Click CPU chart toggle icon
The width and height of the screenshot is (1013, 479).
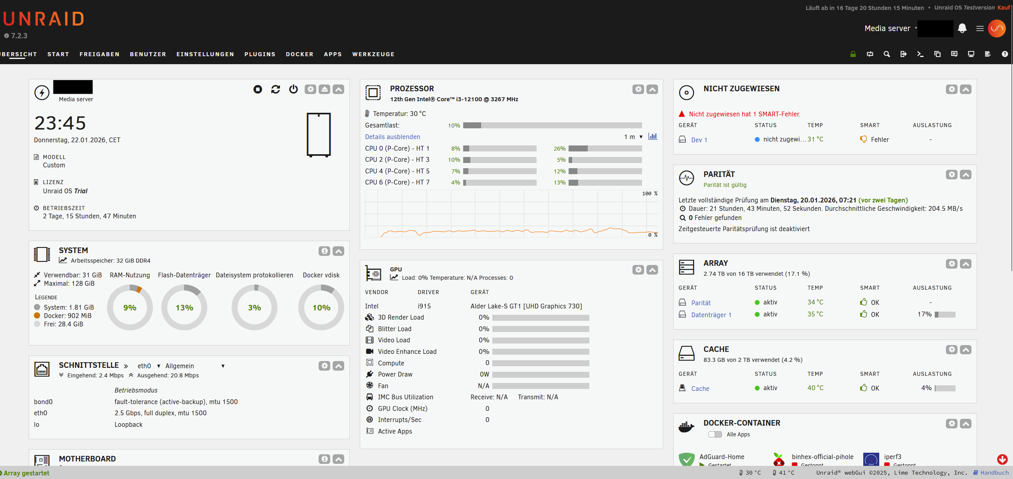pos(652,137)
